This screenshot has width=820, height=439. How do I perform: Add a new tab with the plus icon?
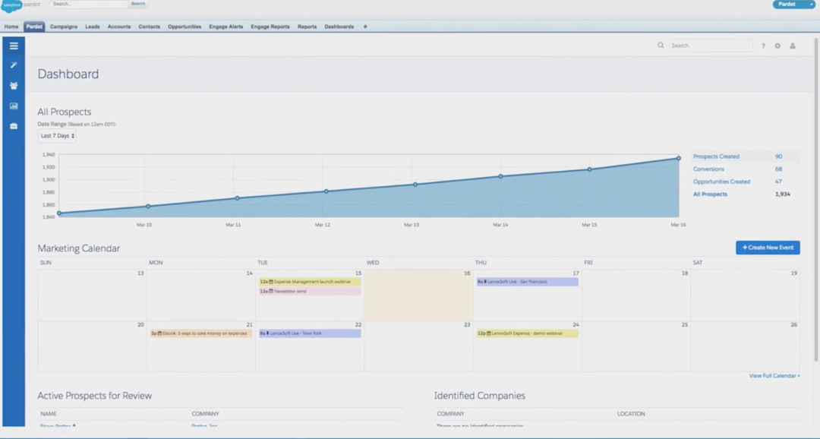tap(365, 27)
